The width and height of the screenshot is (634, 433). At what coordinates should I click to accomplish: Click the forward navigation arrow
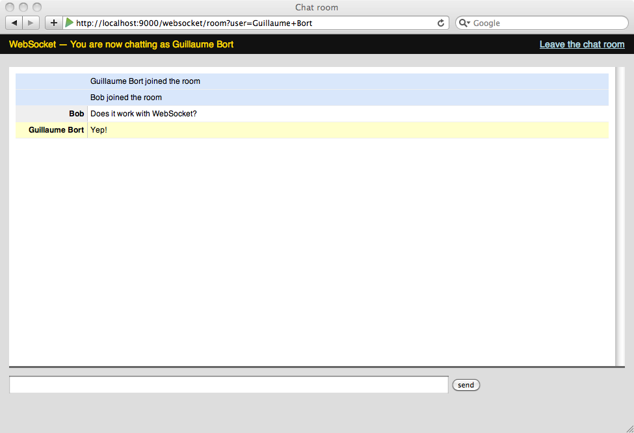[x=31, y=23]
